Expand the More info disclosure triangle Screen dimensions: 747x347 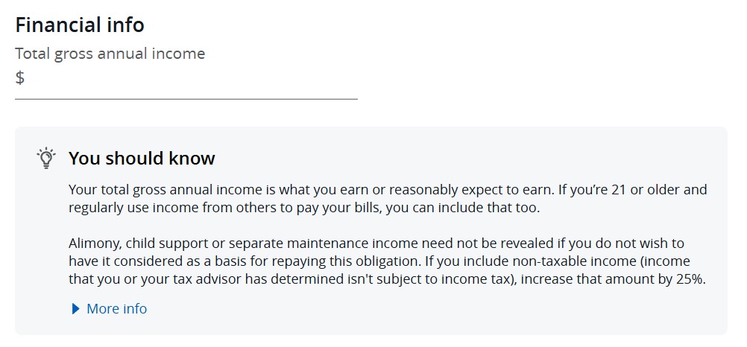[x=76, y=309]
